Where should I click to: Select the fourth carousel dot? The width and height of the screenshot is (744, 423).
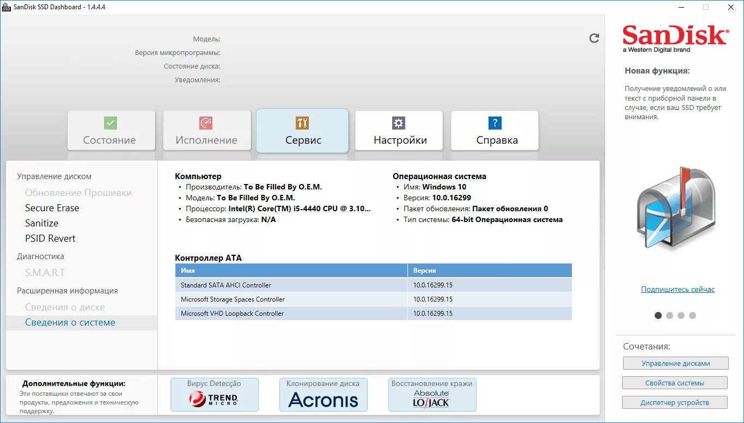[x=692, y=315]
